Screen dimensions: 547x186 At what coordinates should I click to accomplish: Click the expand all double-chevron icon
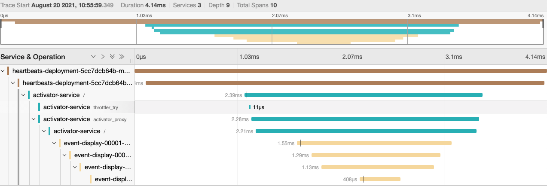(x=112, y=57)
